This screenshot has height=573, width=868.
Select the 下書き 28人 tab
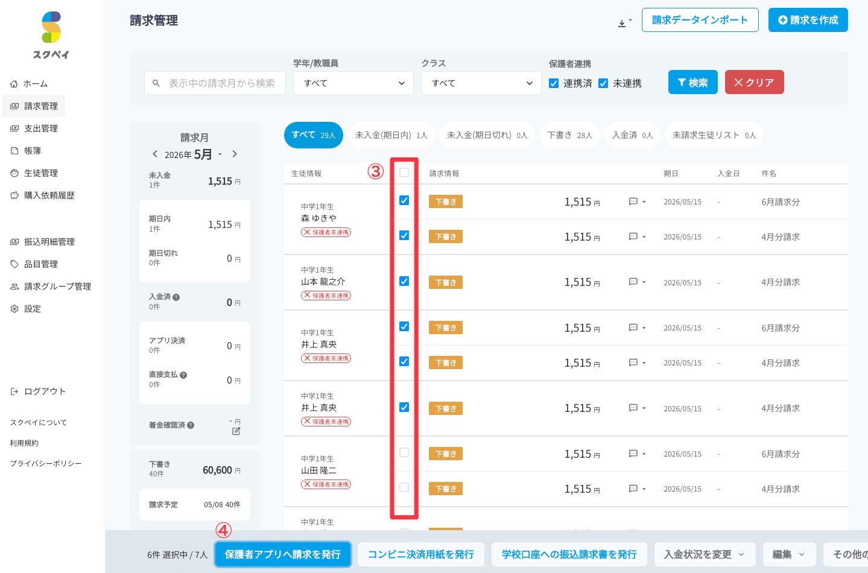570,135
